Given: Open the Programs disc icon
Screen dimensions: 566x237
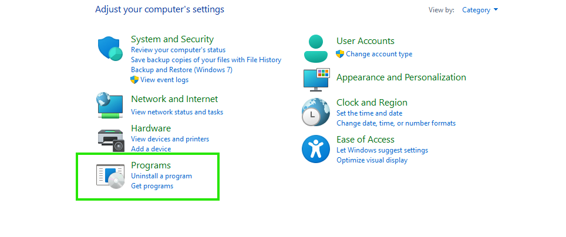Looking at the screenshot, I should point(110,177).
